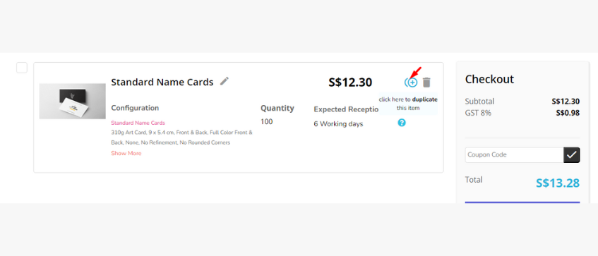
Task: Click the pencil edit icon beside Standard Name Cards
Action: tap(225, 81)
